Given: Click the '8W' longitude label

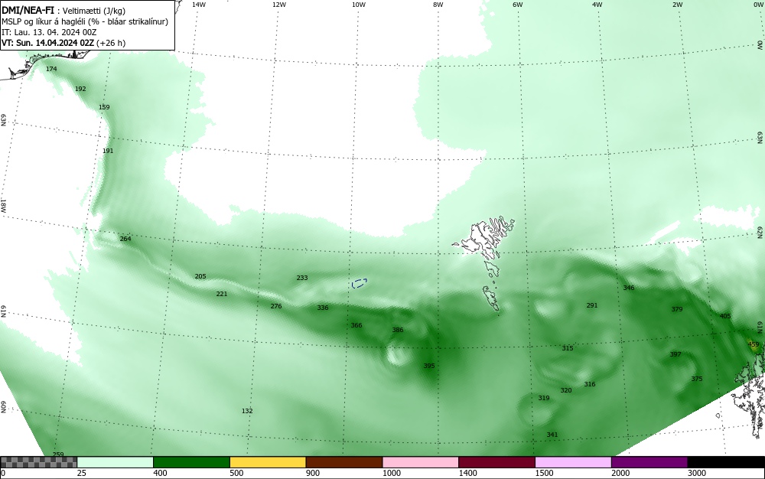Looking at the screenshot, I should point(438,5).
